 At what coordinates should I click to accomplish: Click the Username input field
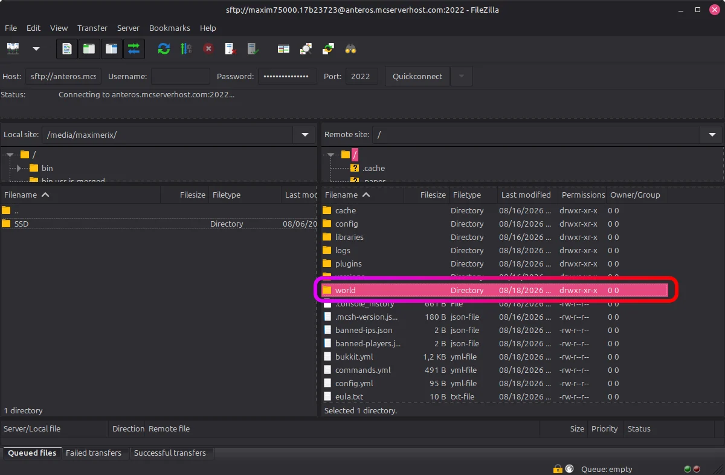(x=180, y=76)
